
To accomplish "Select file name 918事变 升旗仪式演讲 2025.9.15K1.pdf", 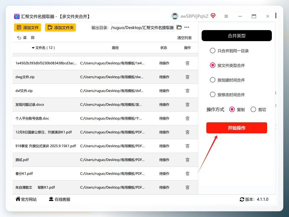I will pos(46,146).
